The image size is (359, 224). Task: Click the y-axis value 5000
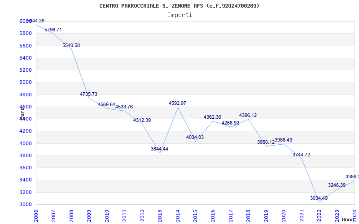[26, 82]
